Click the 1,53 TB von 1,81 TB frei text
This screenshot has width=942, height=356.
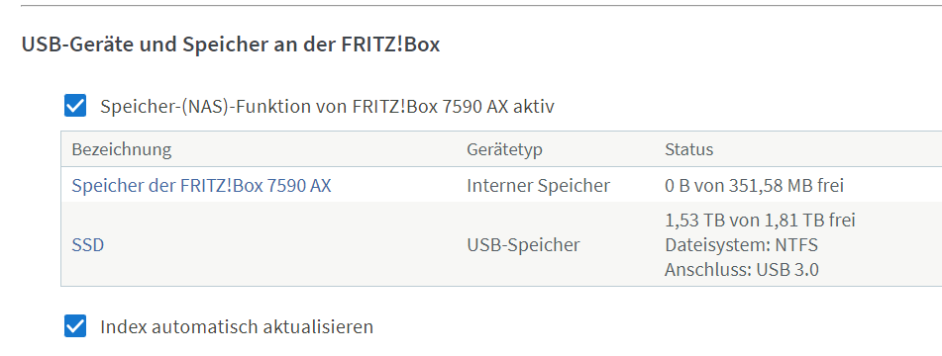click(x=760, y=221)
